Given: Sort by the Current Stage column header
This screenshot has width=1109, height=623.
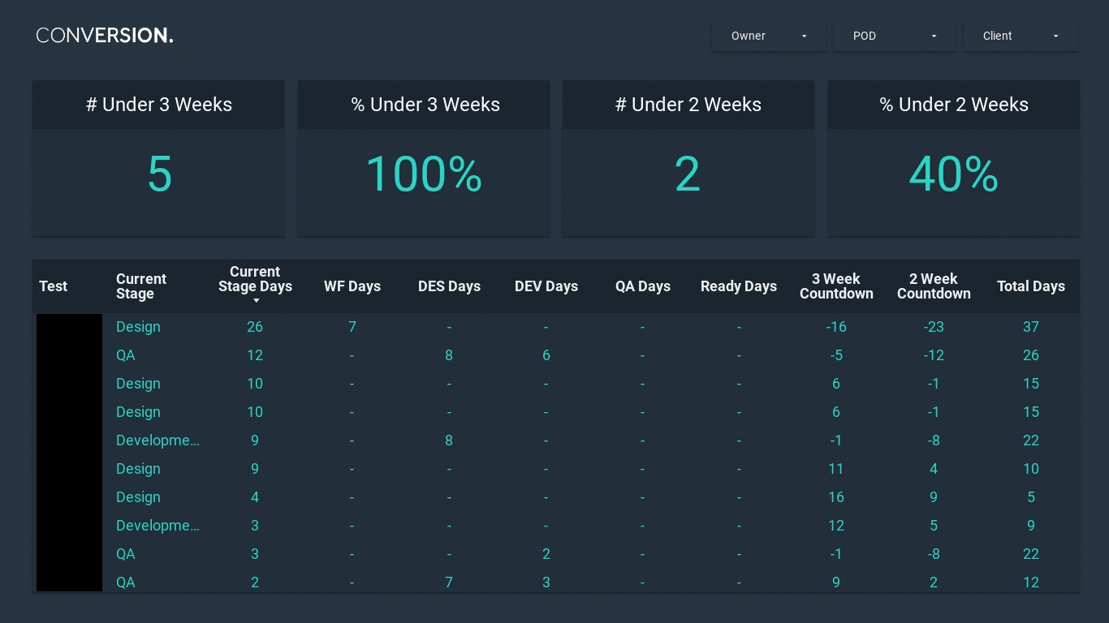Looking at the screenshot, I should (141, 286).
